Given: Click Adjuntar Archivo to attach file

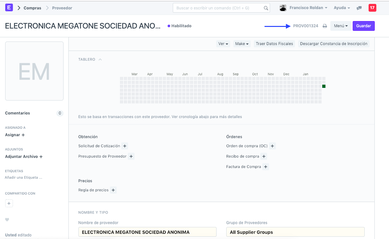Looking at the screenshot, I should point(24,157).
